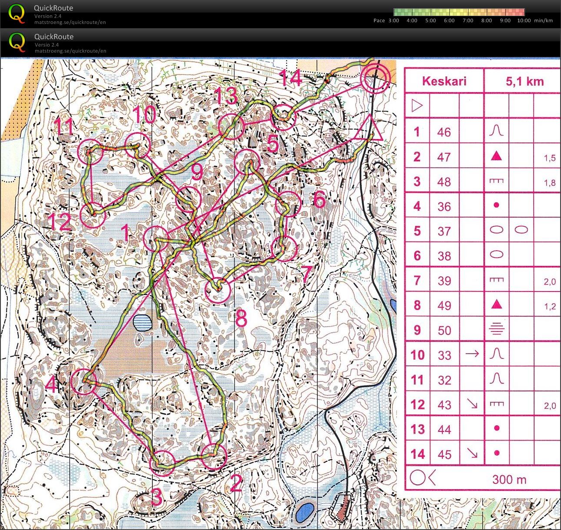Viewport: 561px width, 530px height.
Task: Click control code 50 in the table
Action: click(x=444, y=330)
